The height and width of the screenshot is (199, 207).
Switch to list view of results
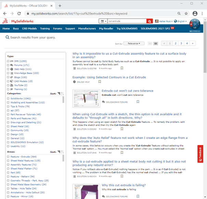tap(156, 43)
